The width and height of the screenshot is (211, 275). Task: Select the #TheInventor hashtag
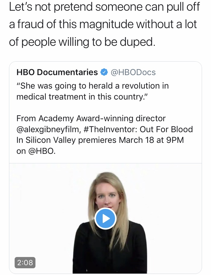(110, 129)
